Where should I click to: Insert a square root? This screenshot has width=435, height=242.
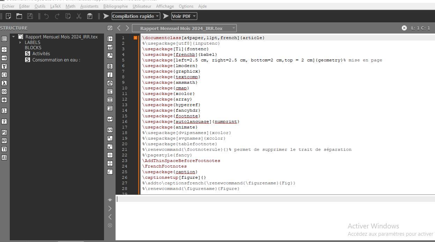pos(110,172)
